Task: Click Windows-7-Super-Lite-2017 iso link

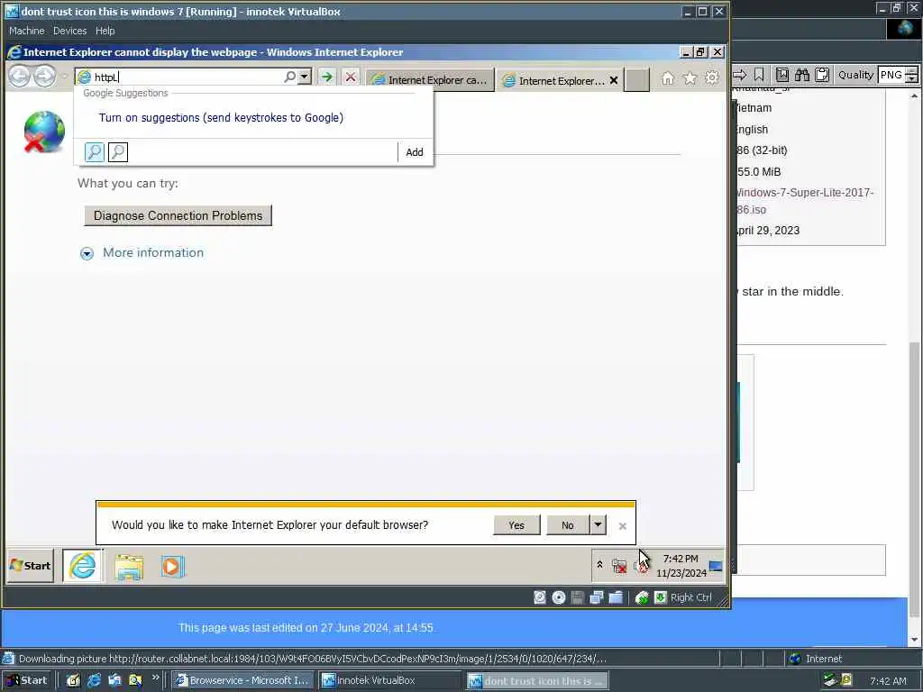Action: coord(804,201)
